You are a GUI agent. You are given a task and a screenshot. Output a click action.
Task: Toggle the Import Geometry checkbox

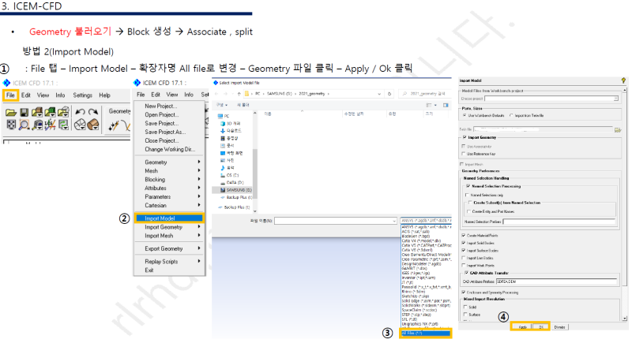point(465,137)
